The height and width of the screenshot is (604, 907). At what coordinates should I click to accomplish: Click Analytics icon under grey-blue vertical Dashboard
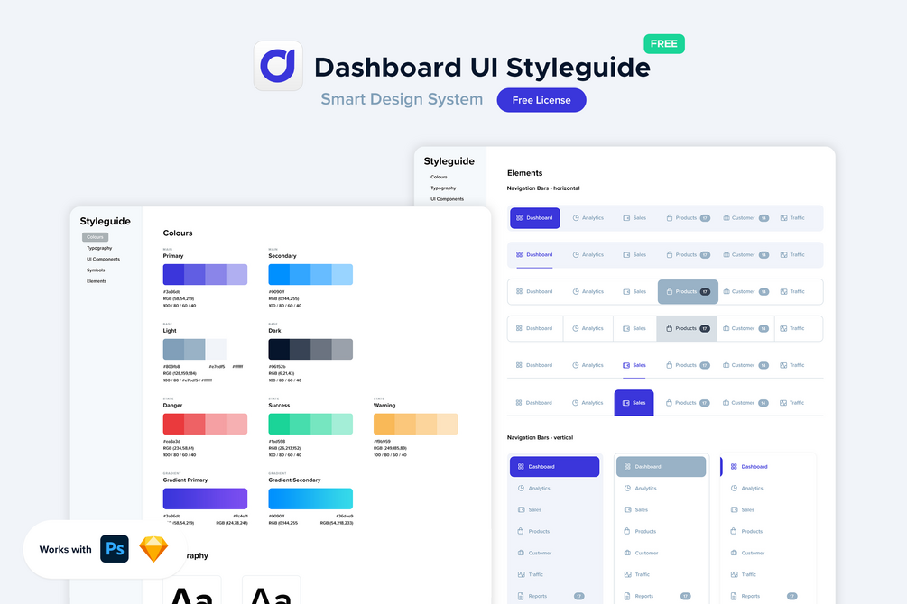pos(627,489)
